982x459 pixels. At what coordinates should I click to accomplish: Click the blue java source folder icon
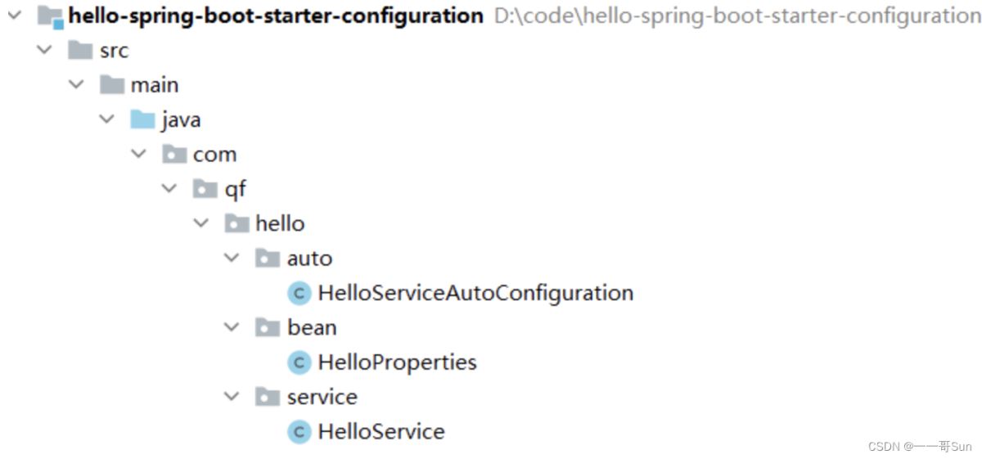142,120
